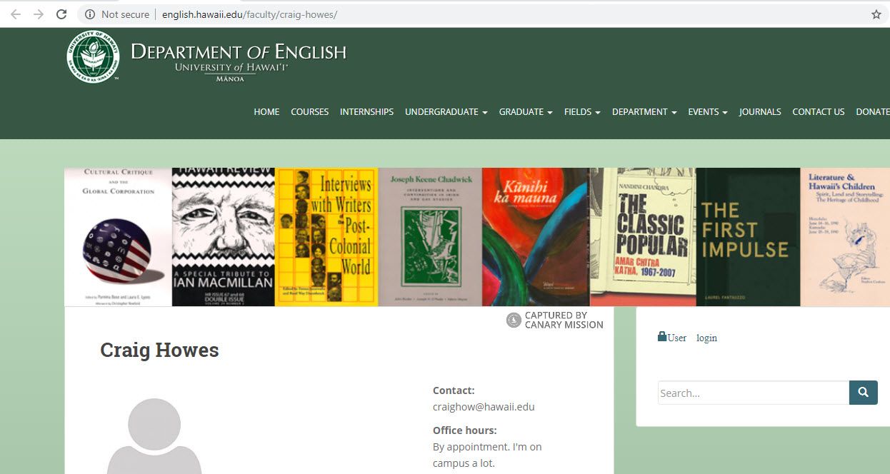Click the Not secure site info icon

(90, 14)
